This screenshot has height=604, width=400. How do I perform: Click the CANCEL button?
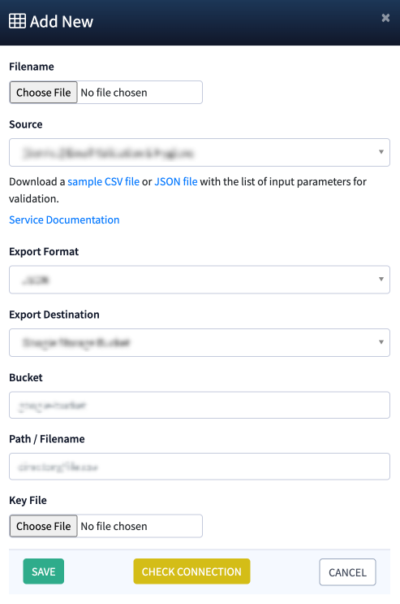pyautogui.click(x=347, y=572)
